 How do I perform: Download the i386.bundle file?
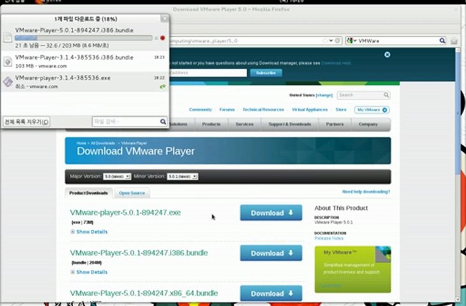click(x=271, y=253)
